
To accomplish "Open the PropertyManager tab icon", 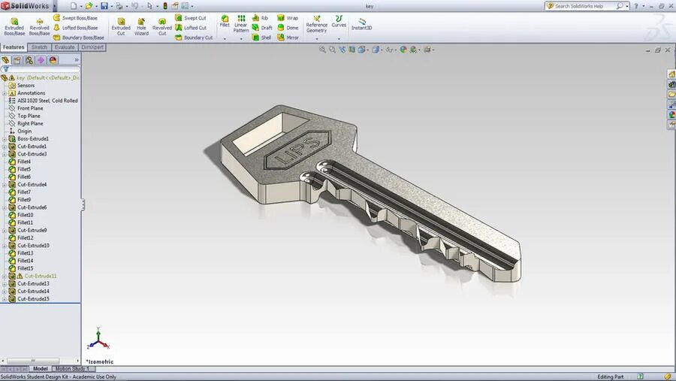I will [17, 60].
